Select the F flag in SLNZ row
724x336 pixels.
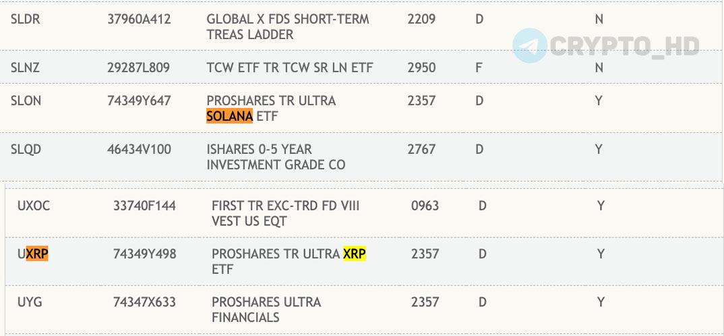479,68
